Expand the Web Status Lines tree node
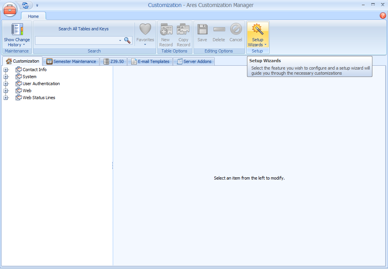Image resolution: width=388 pixels, height=269 pixels. [6, 98]
